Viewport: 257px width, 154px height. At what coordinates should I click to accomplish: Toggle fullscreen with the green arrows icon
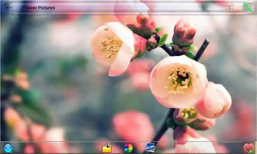pyautogui.click(x=248, y=8)
